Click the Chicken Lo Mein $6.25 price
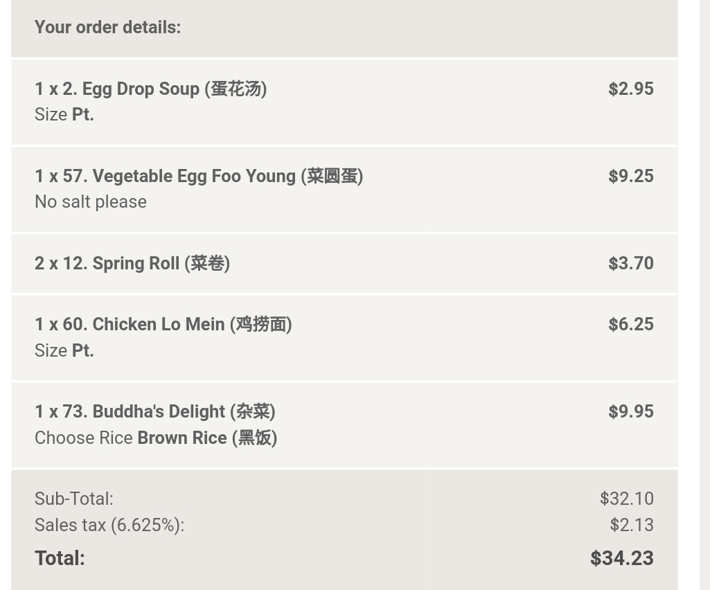This screenshot has width=710, height=590. (x=630, y=324)
